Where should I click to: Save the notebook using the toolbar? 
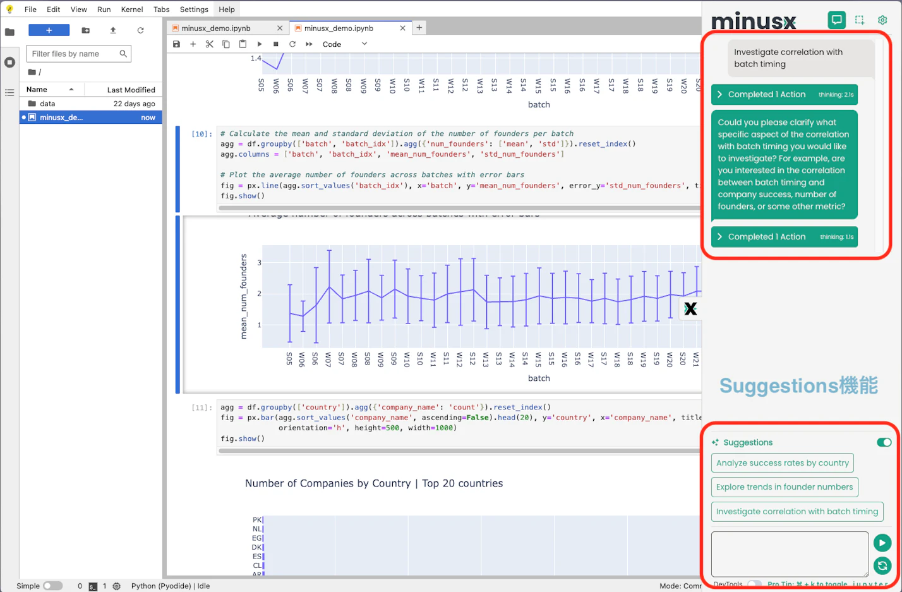177,44
